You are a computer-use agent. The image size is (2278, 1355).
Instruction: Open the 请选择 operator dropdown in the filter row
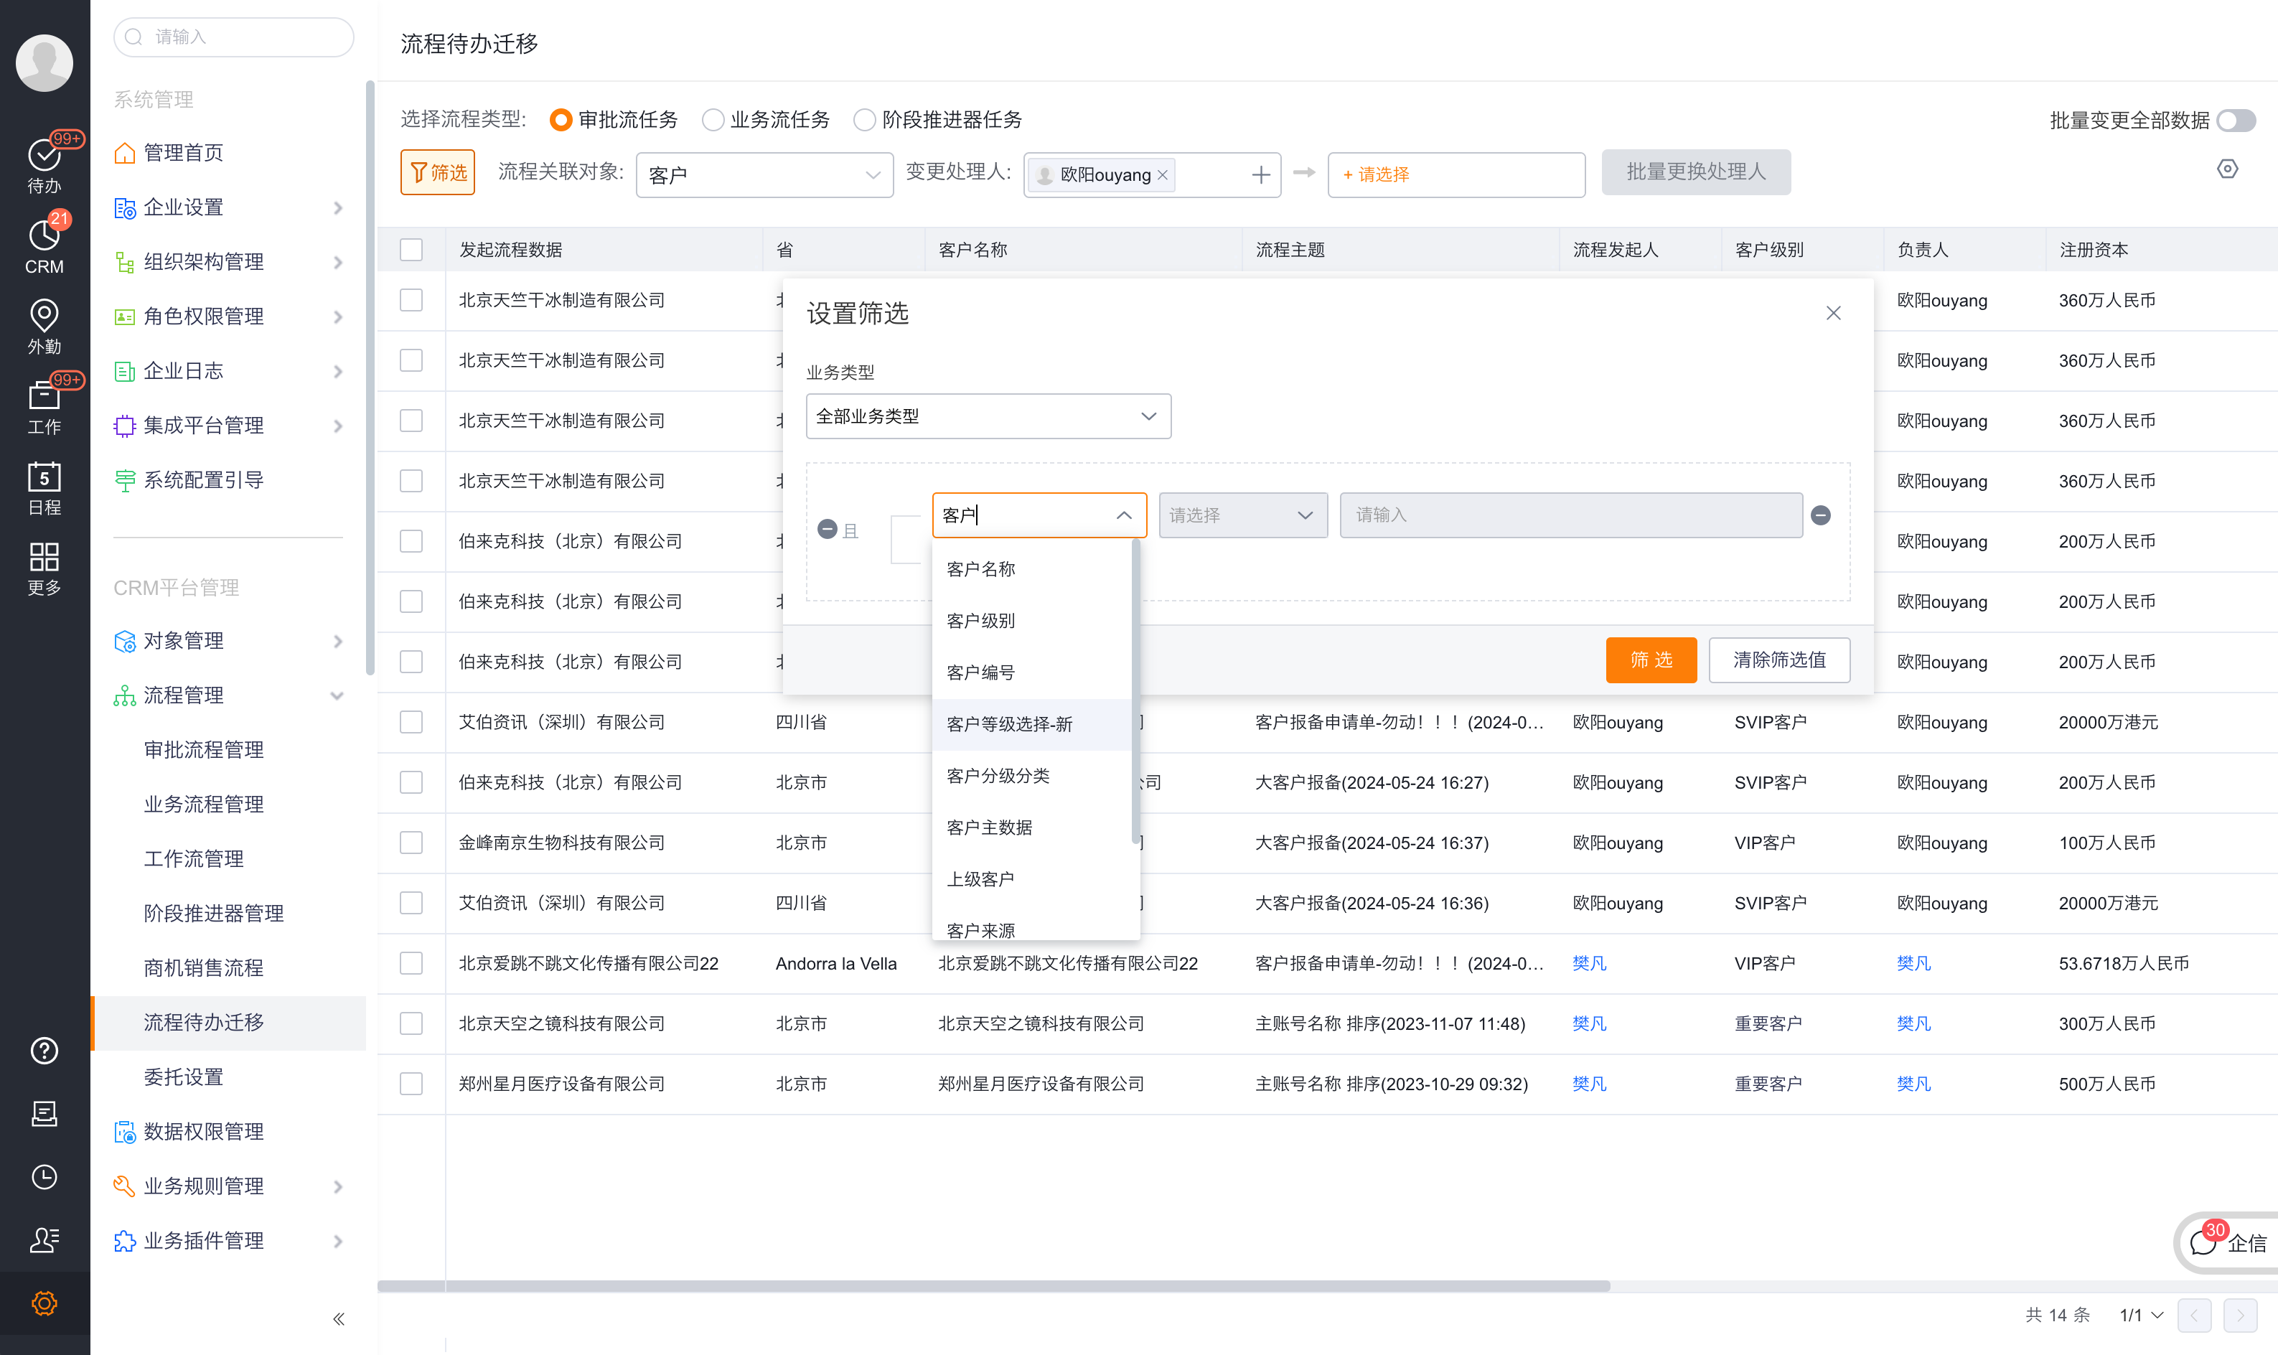pos(1242,515)
